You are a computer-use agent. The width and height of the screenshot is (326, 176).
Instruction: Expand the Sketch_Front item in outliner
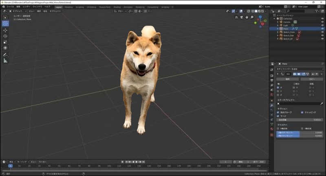(278, 32)
